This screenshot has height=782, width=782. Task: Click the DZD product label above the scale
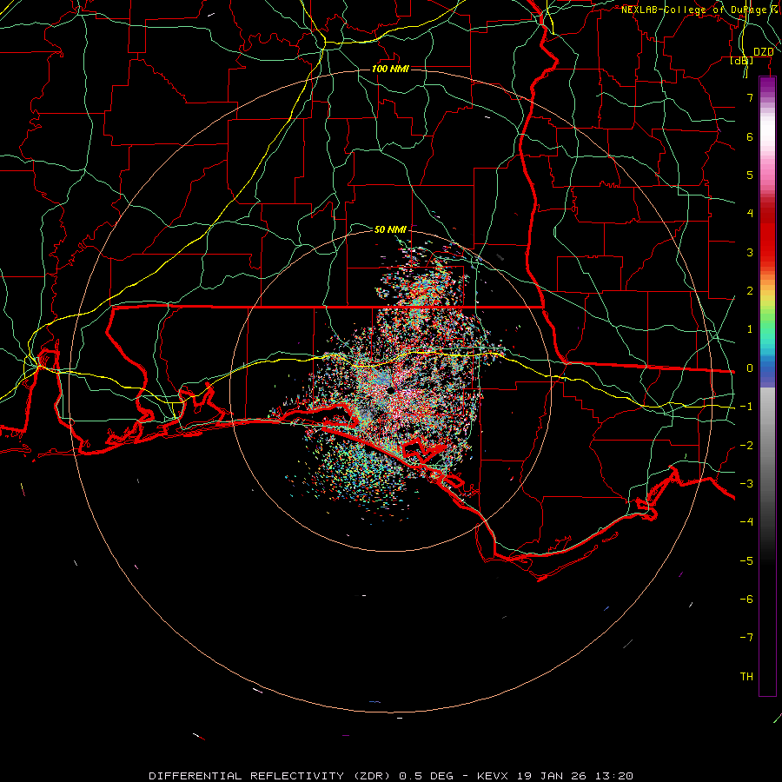point(763,52)
